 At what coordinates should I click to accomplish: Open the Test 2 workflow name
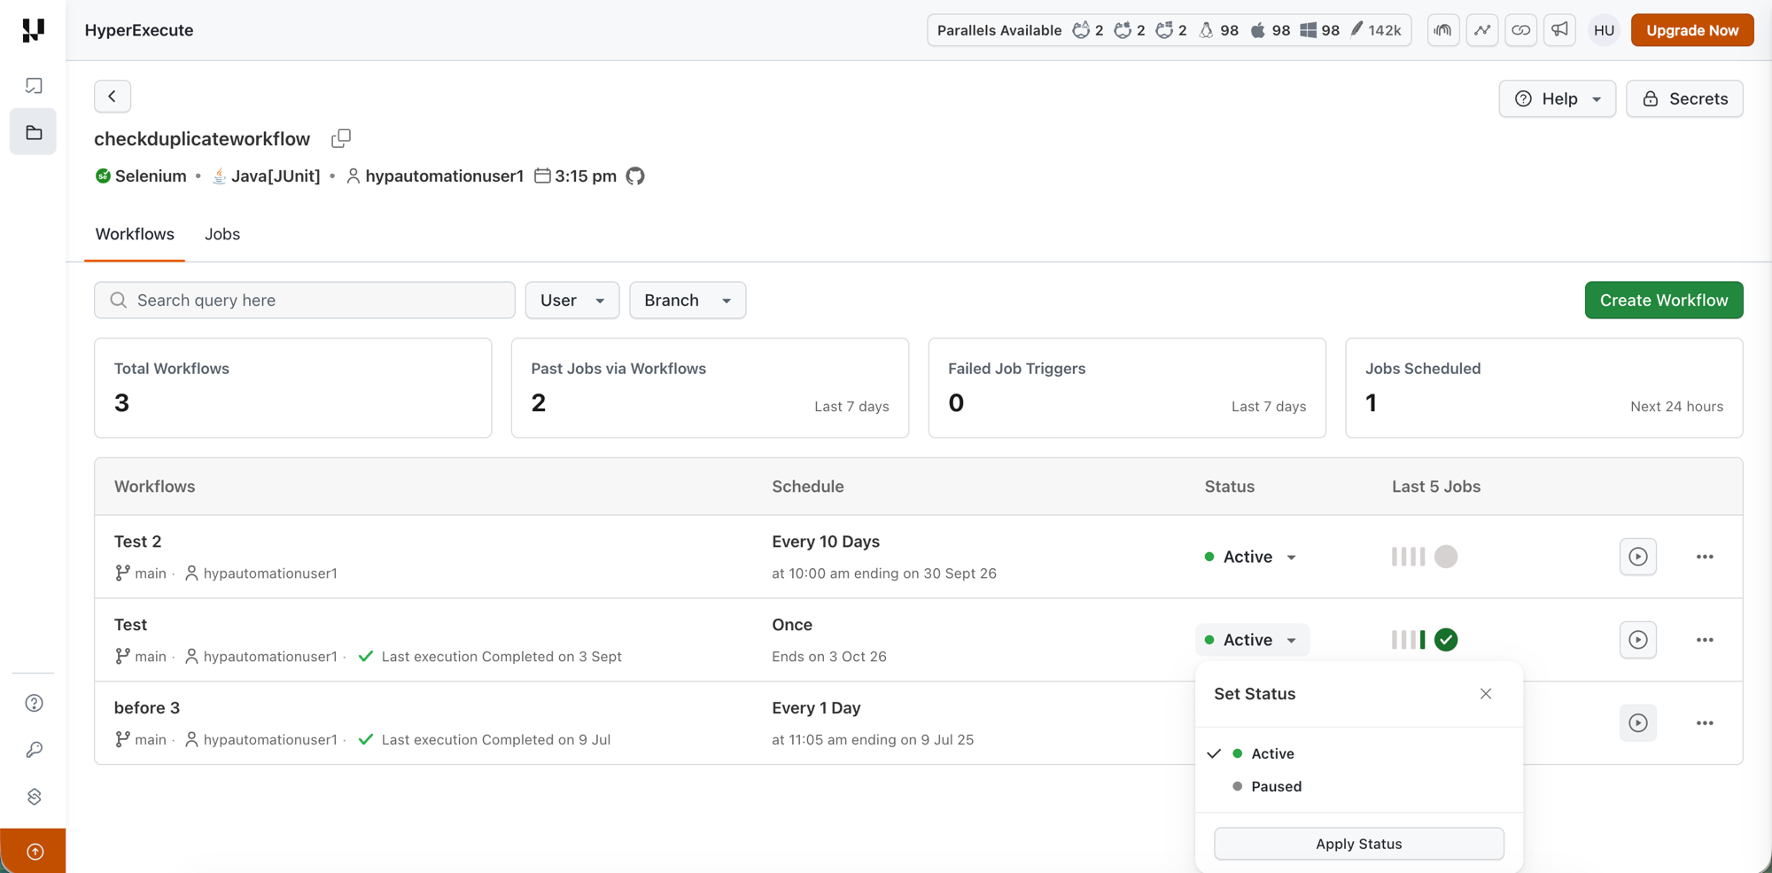click(x=138, y=542)
